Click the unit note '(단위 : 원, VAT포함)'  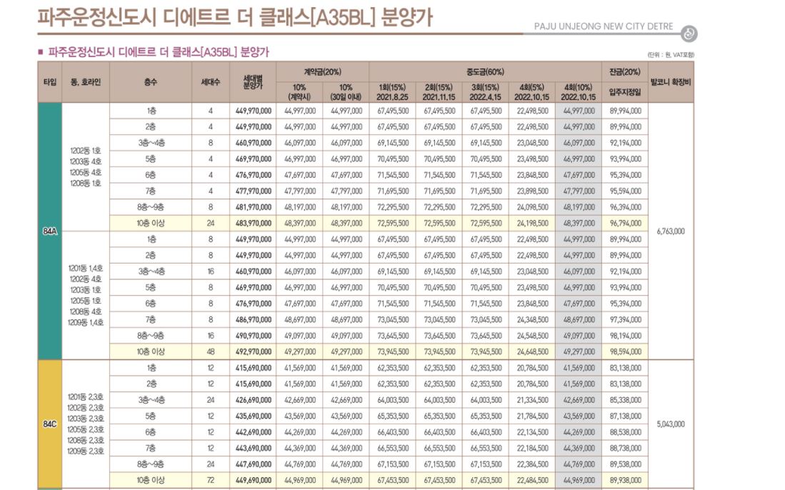point(670,54)
